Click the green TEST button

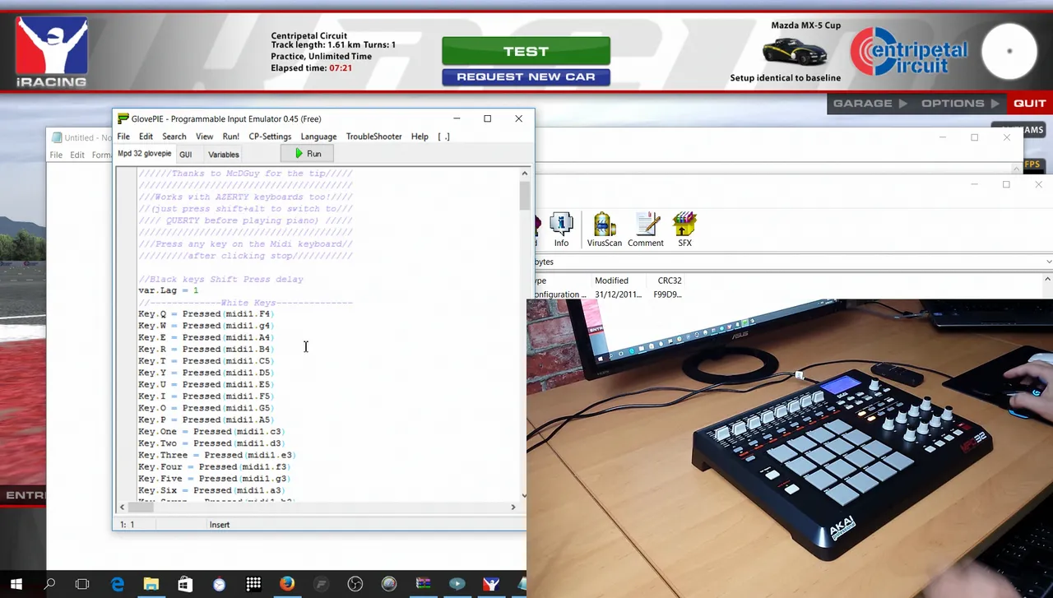click(526, 51)
